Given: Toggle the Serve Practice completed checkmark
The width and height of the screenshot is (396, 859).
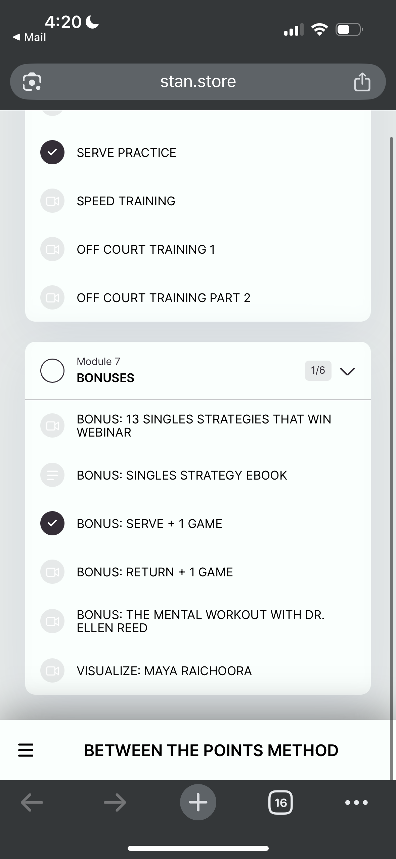Looking at the screenshot, I should 52,152.
